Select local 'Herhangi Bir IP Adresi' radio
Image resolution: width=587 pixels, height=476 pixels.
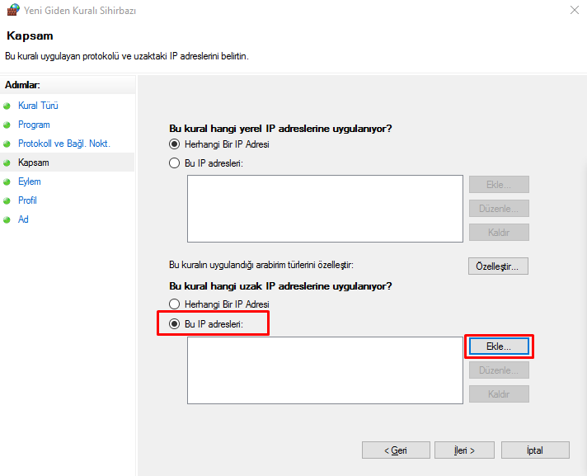click(x=174, y=144)
